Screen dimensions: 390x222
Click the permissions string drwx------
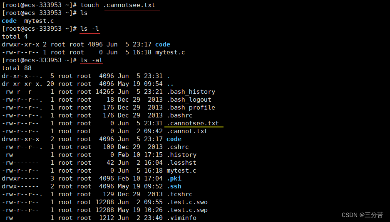pos(20,186)
